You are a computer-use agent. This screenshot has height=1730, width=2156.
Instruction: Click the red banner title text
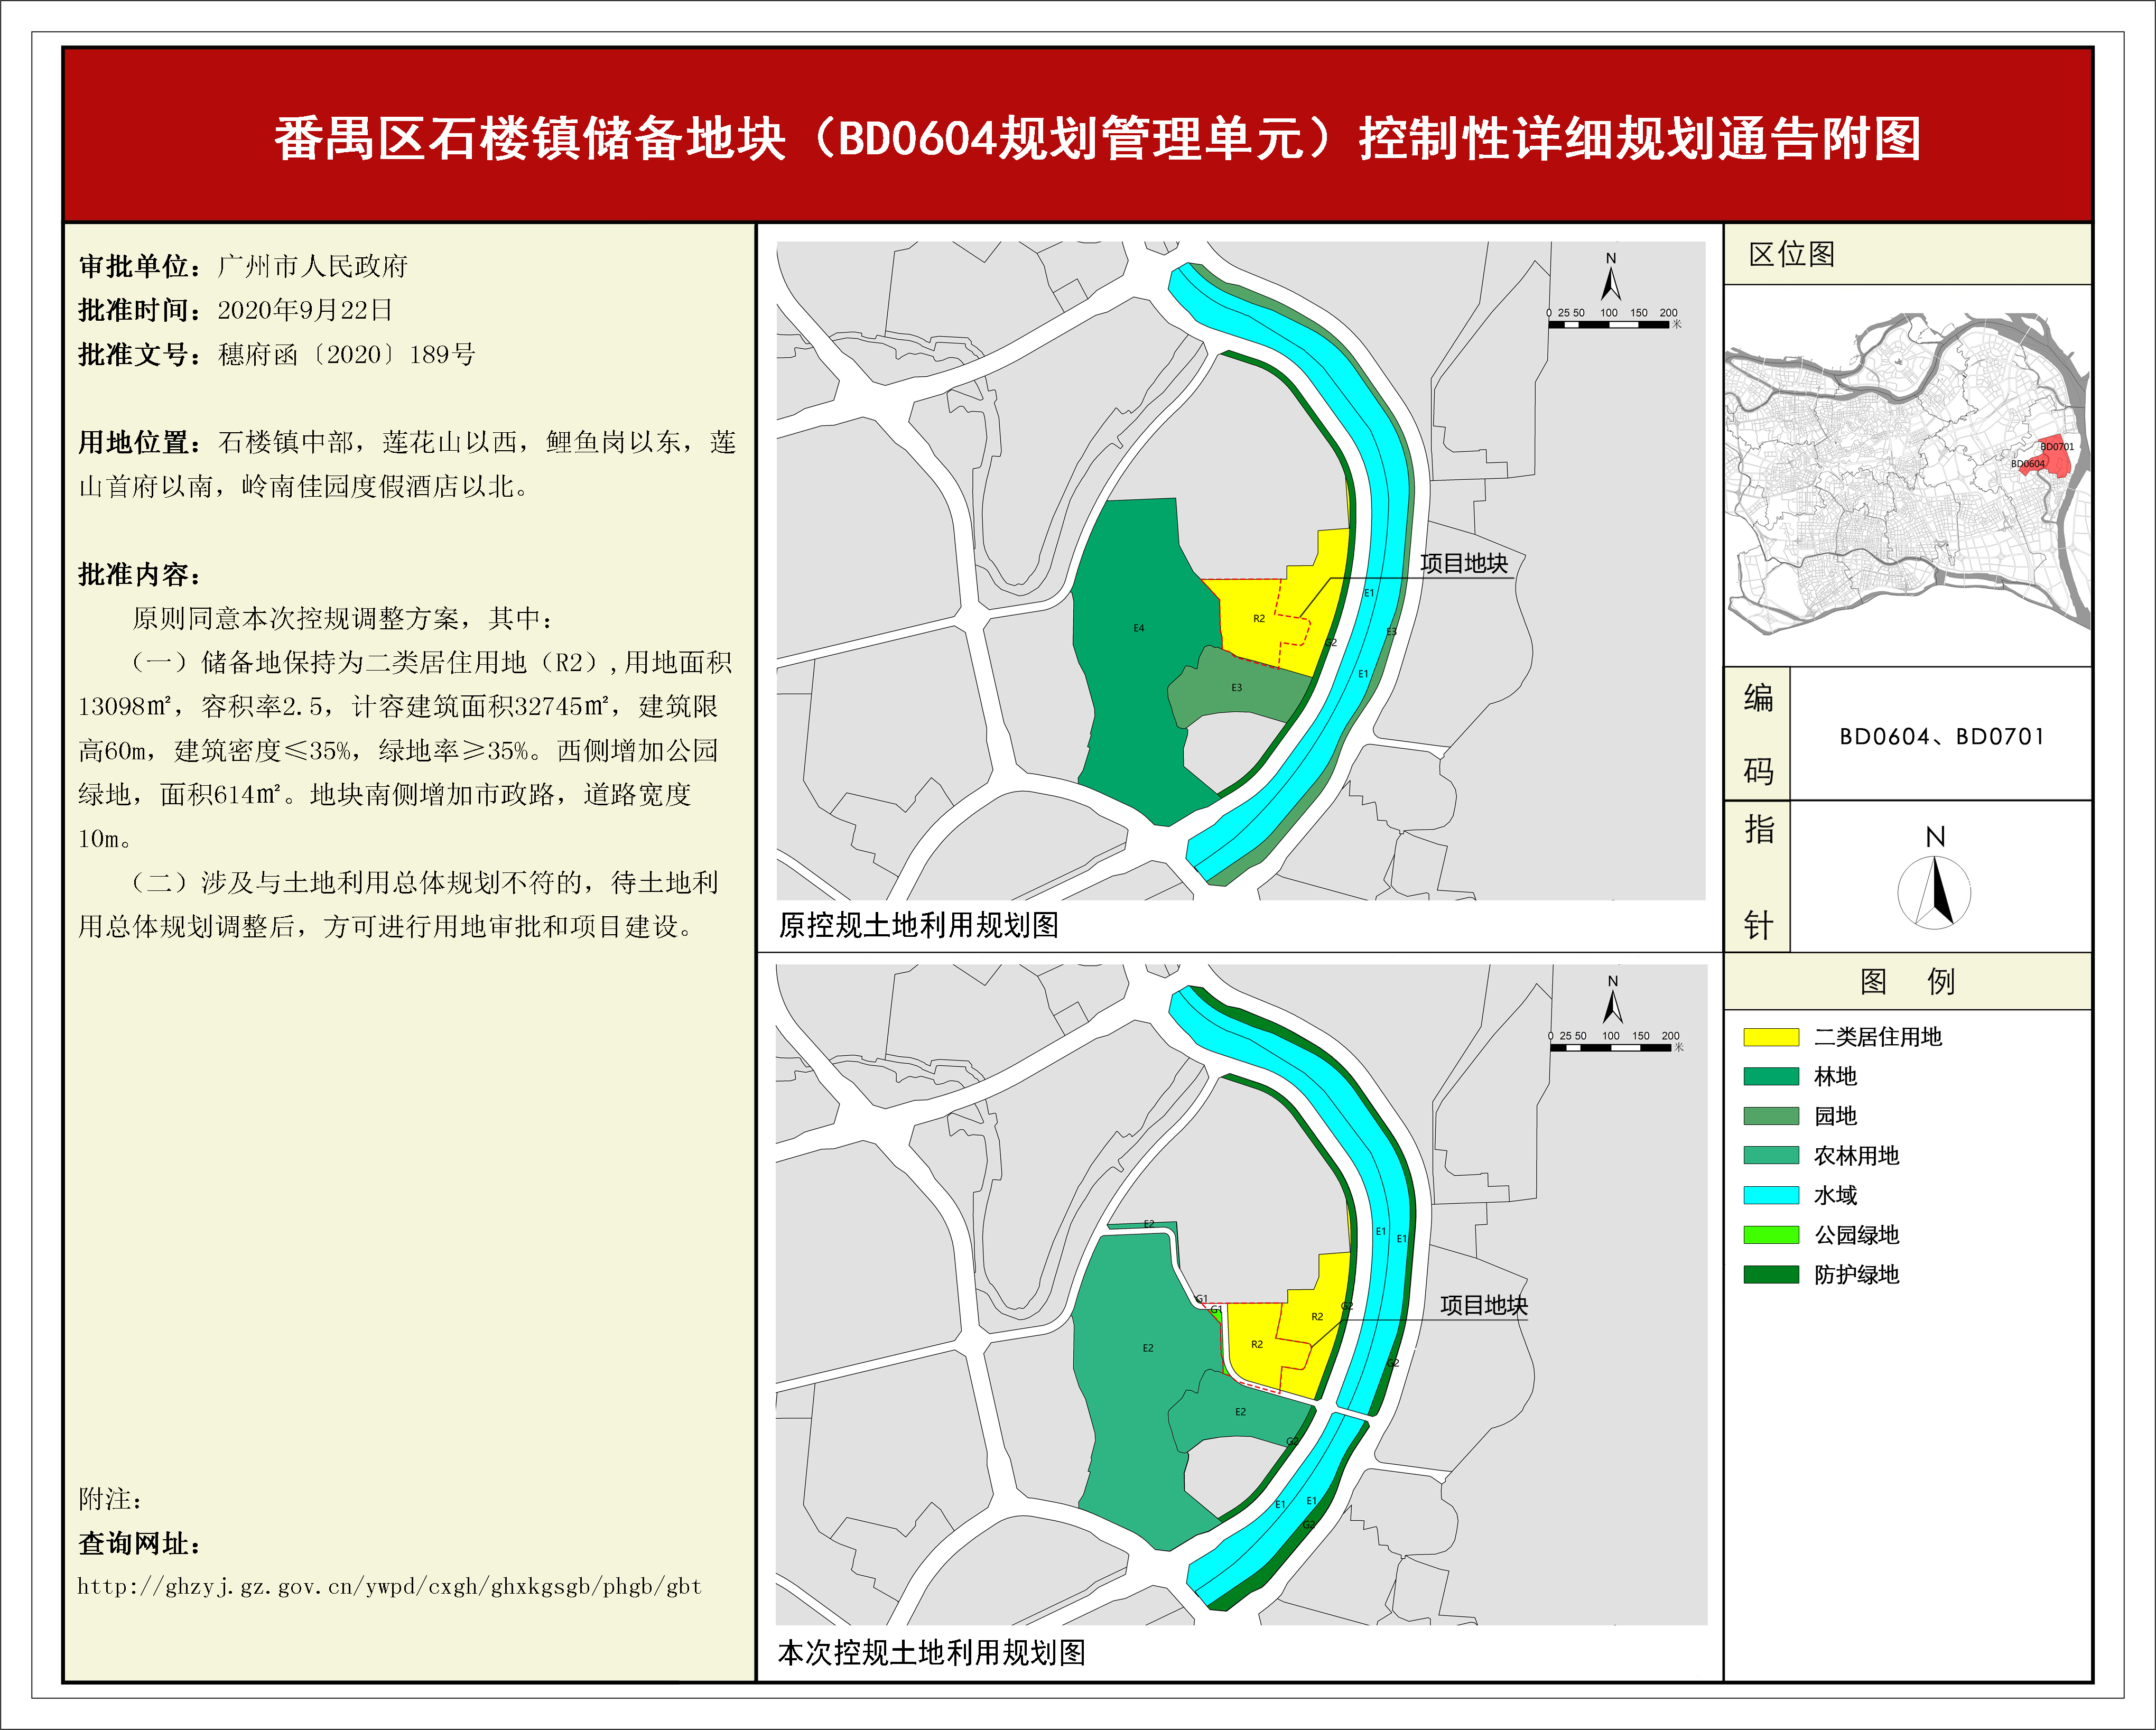[x=1097, y=138]
